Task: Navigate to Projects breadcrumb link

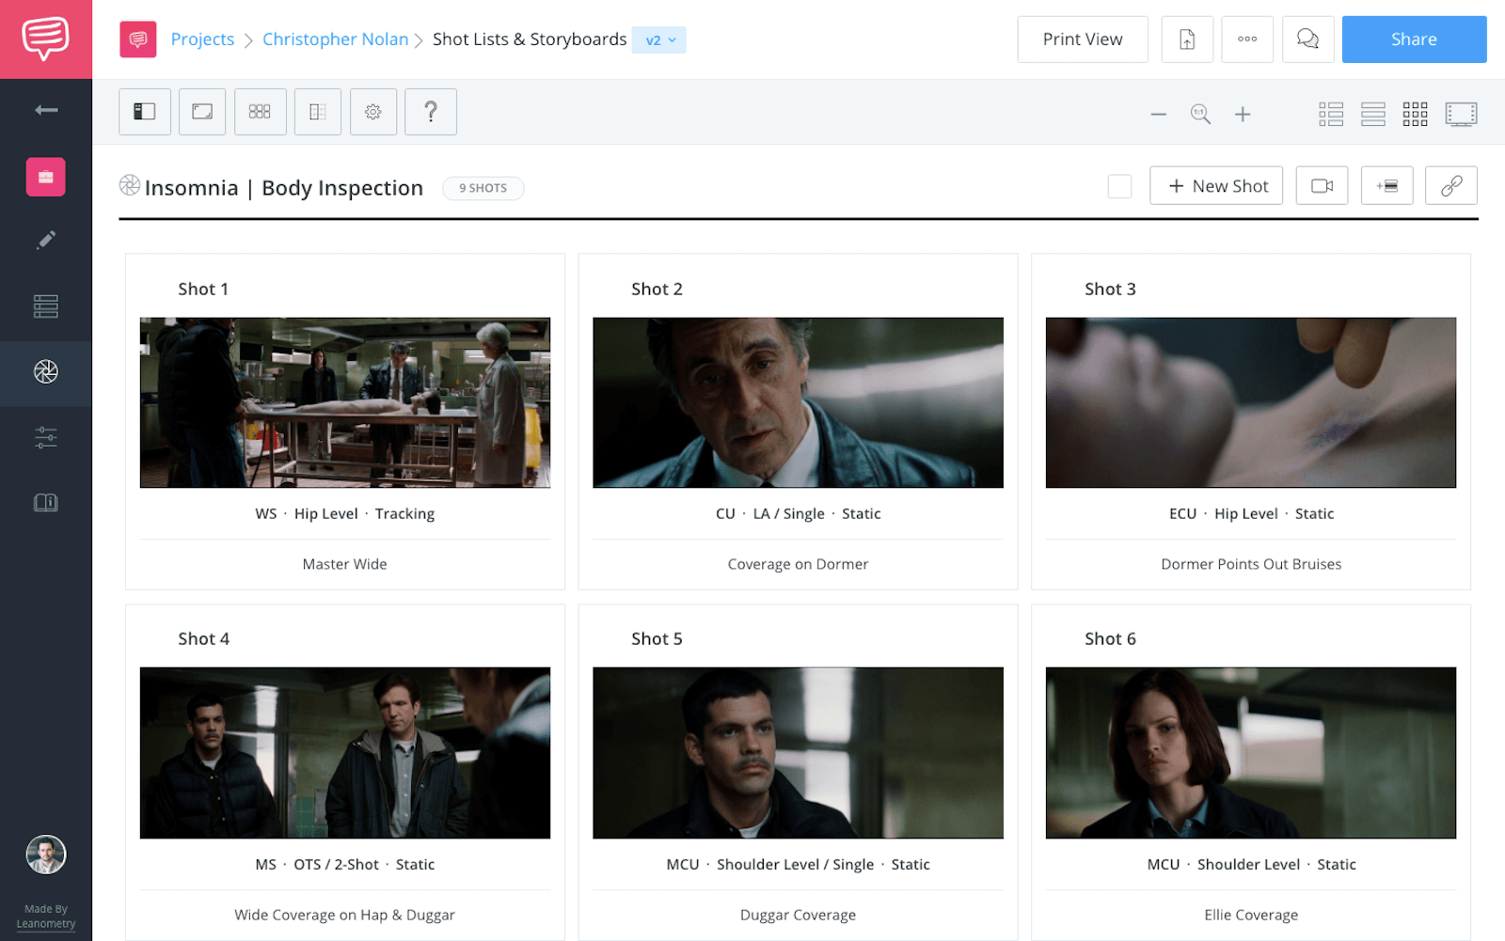Action: (x=202, y=39)
